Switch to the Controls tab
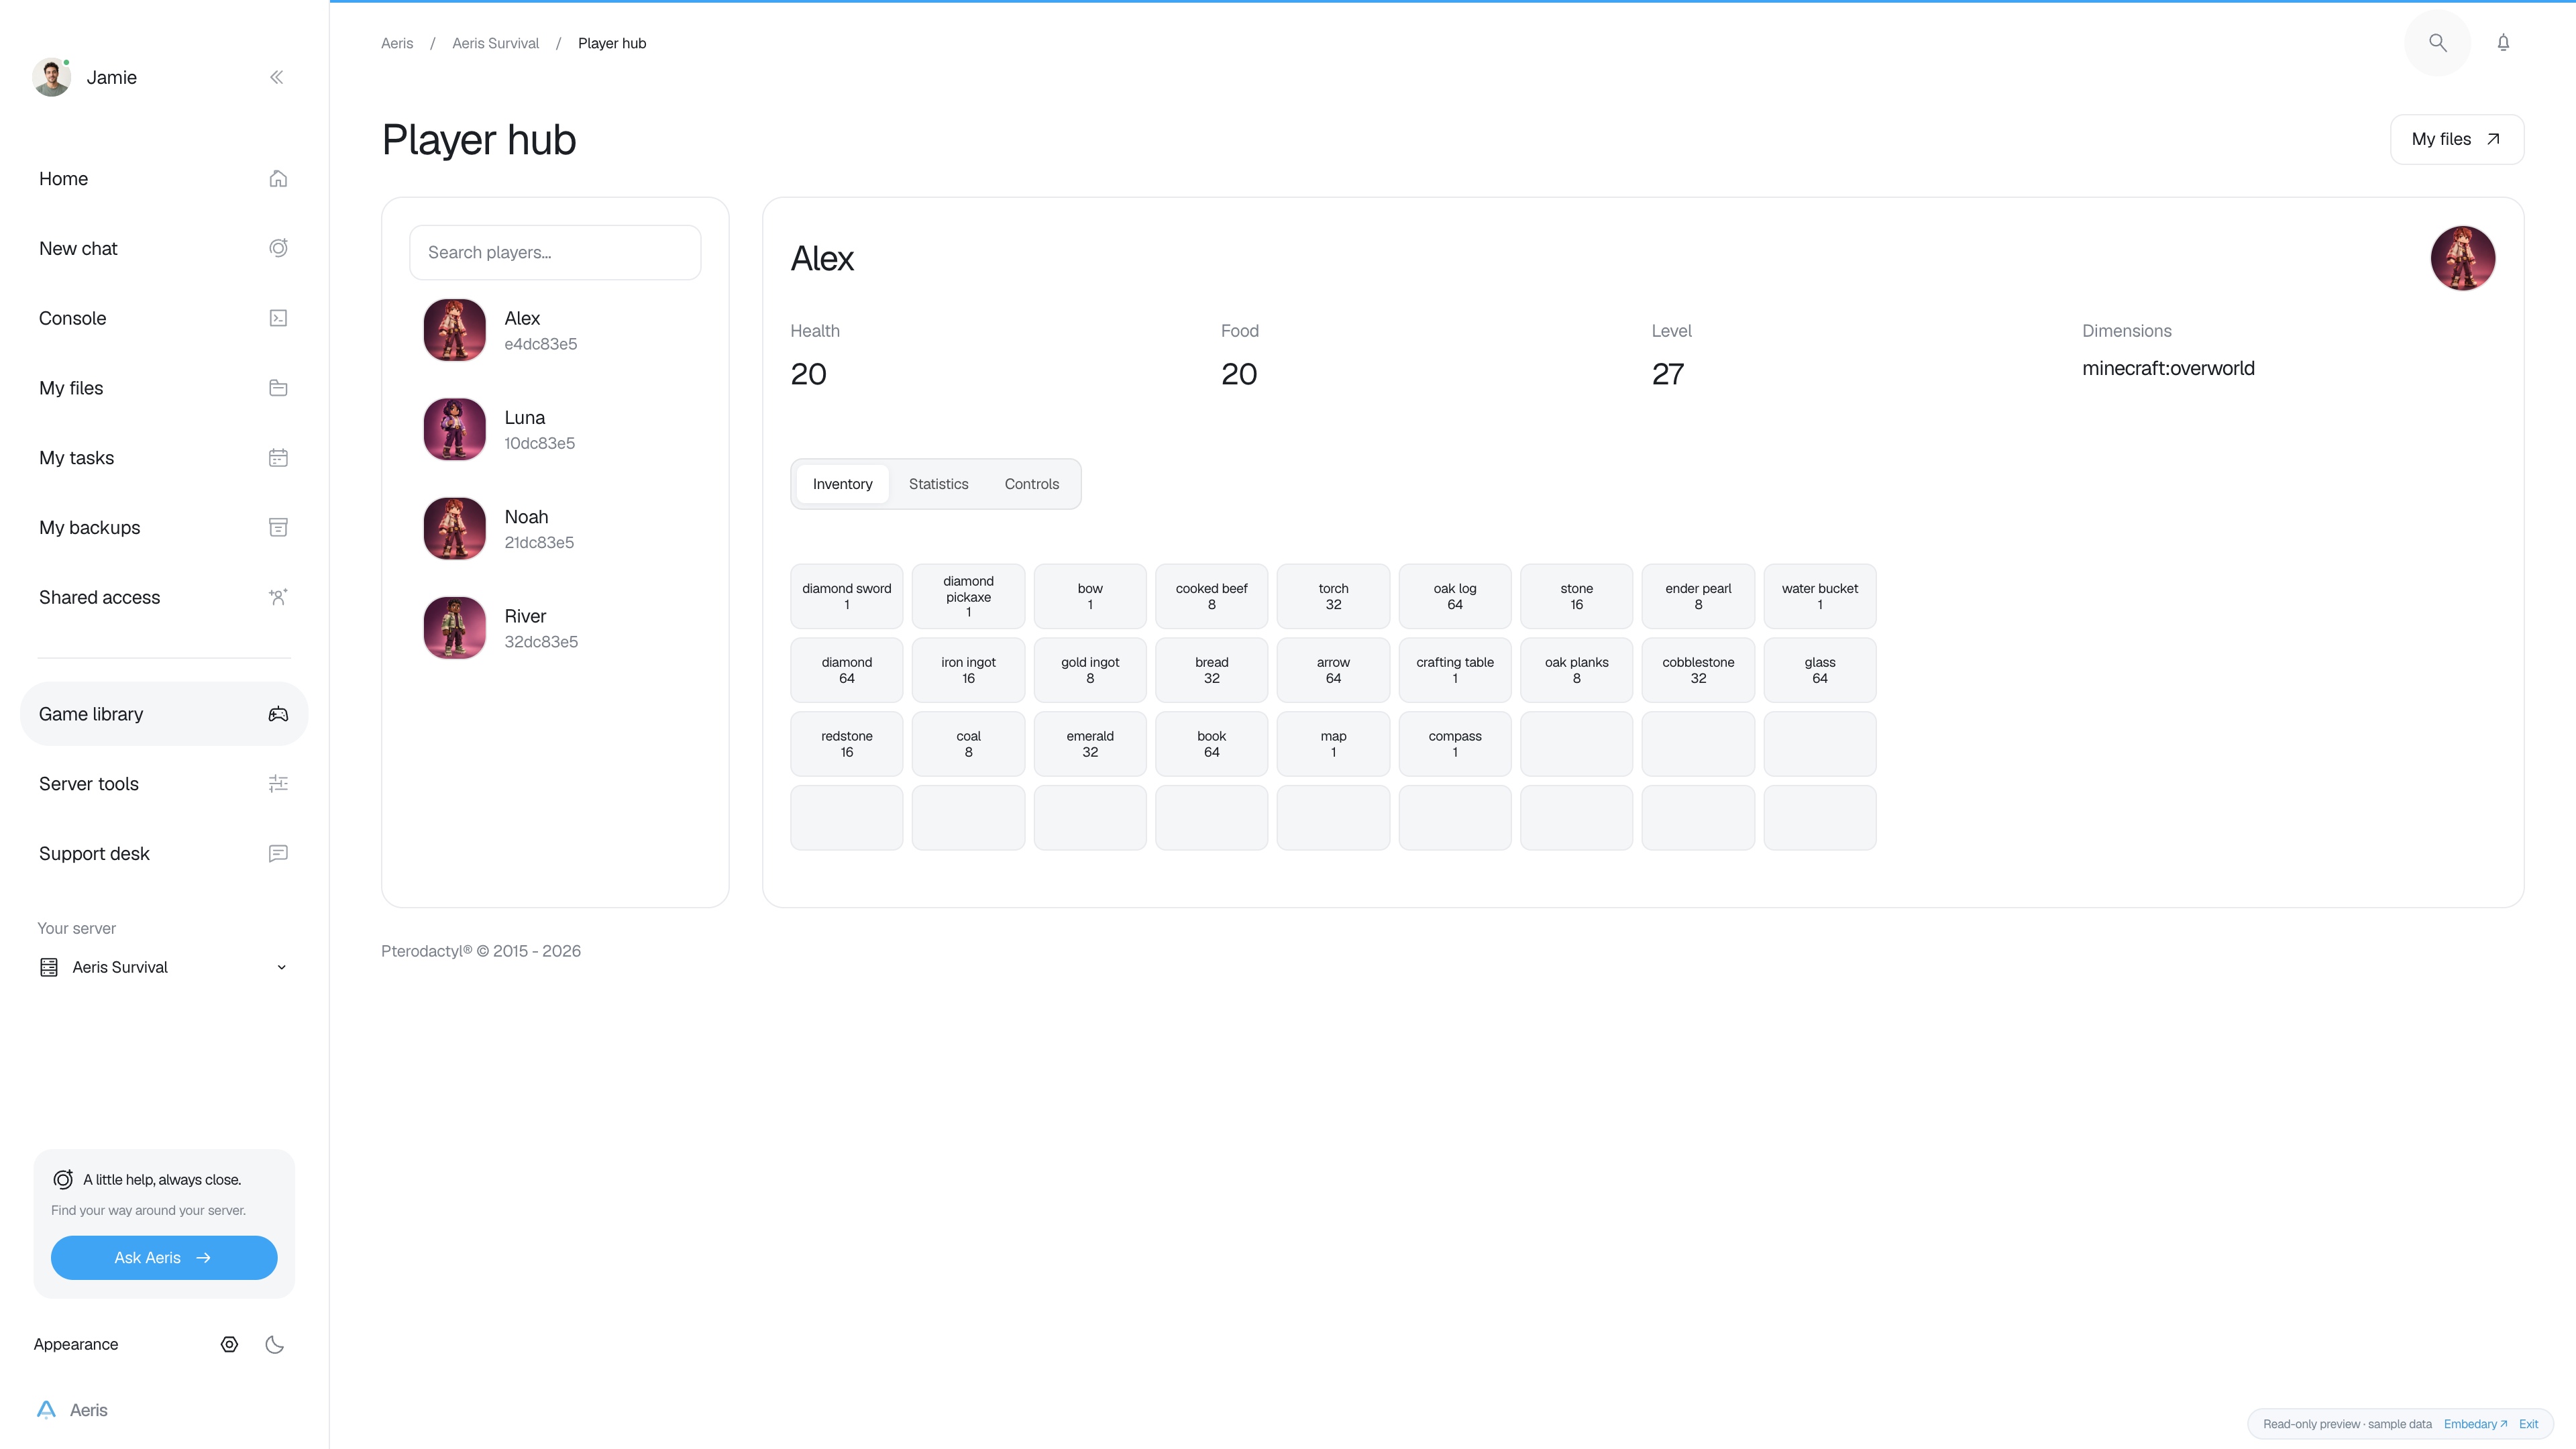This screenshot has width=2576, height=1449. pos(1031,484)
